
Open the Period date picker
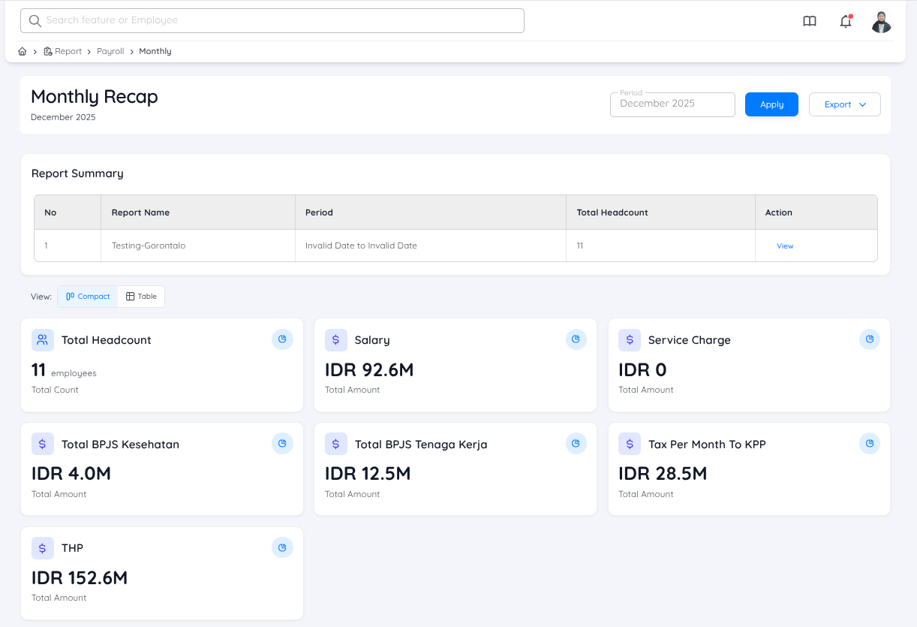(x=672, y=104)
